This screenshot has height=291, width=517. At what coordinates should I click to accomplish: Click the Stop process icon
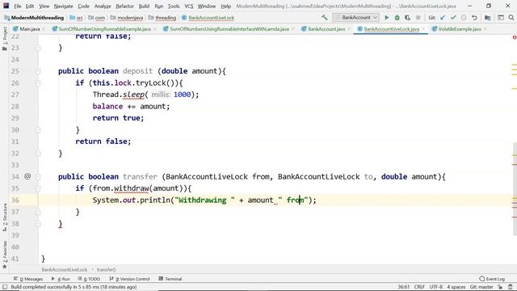tap(418, 18)
